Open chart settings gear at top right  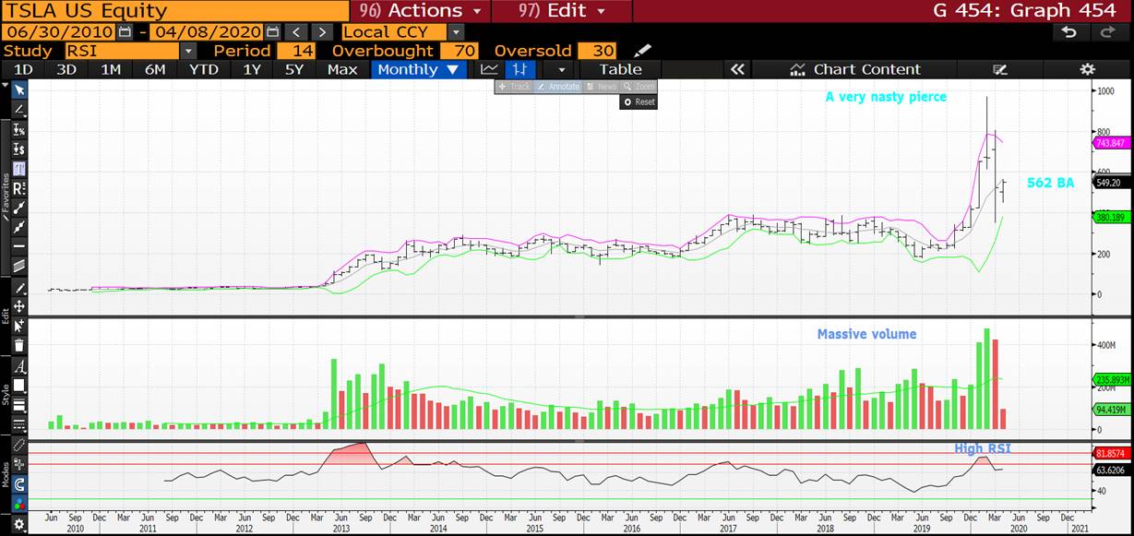[x=1087, y=69]
